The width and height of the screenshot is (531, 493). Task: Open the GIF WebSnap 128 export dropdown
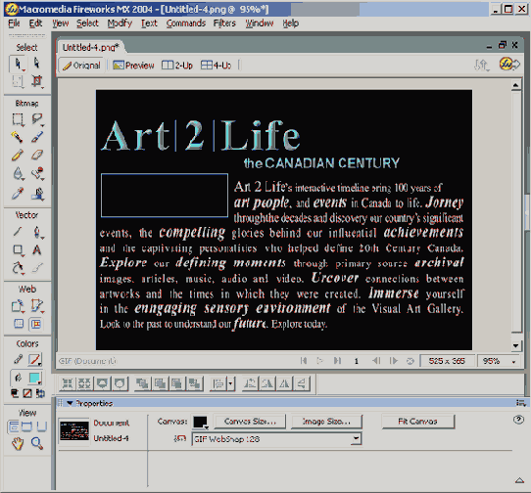coord(276,439)
